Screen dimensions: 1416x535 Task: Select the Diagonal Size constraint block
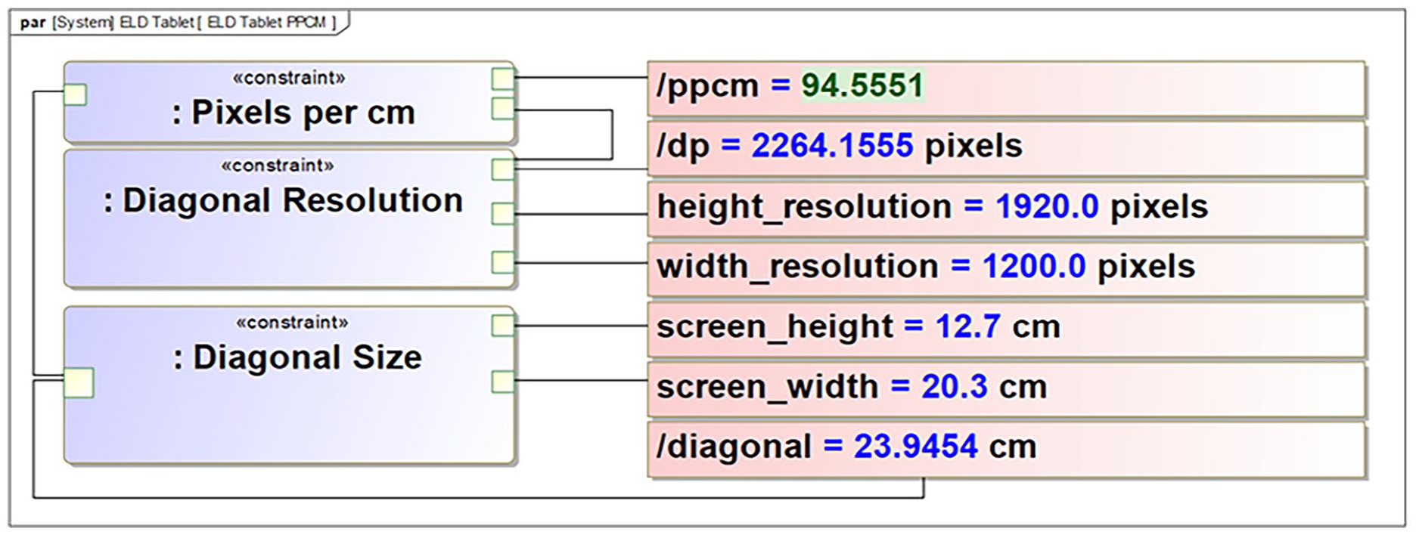point(289,385)
